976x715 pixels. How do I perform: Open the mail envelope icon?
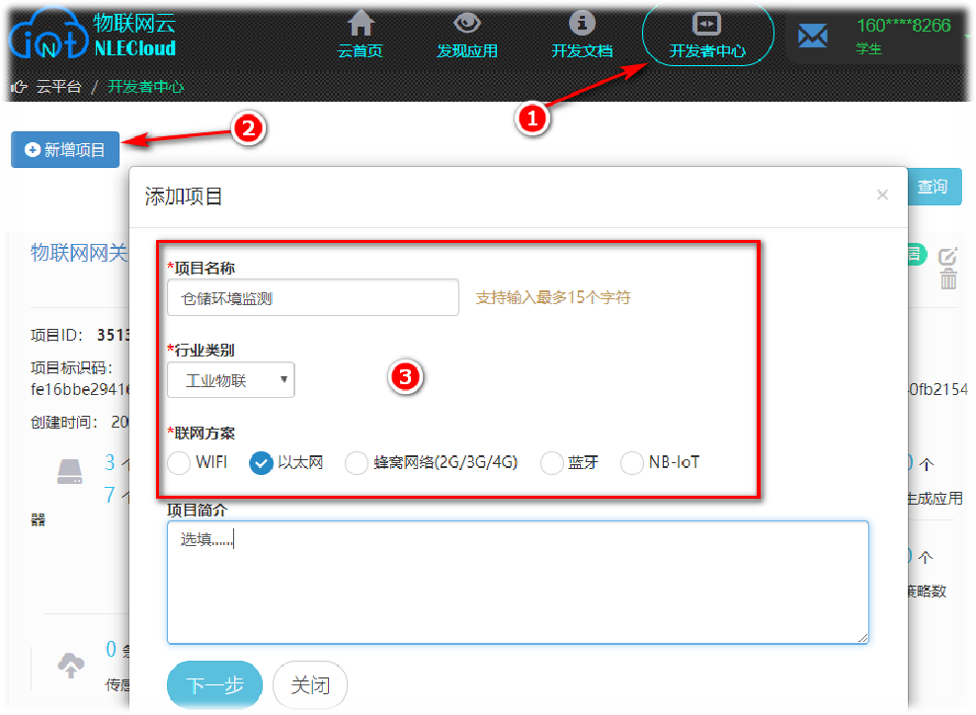(x=812, y=36)
